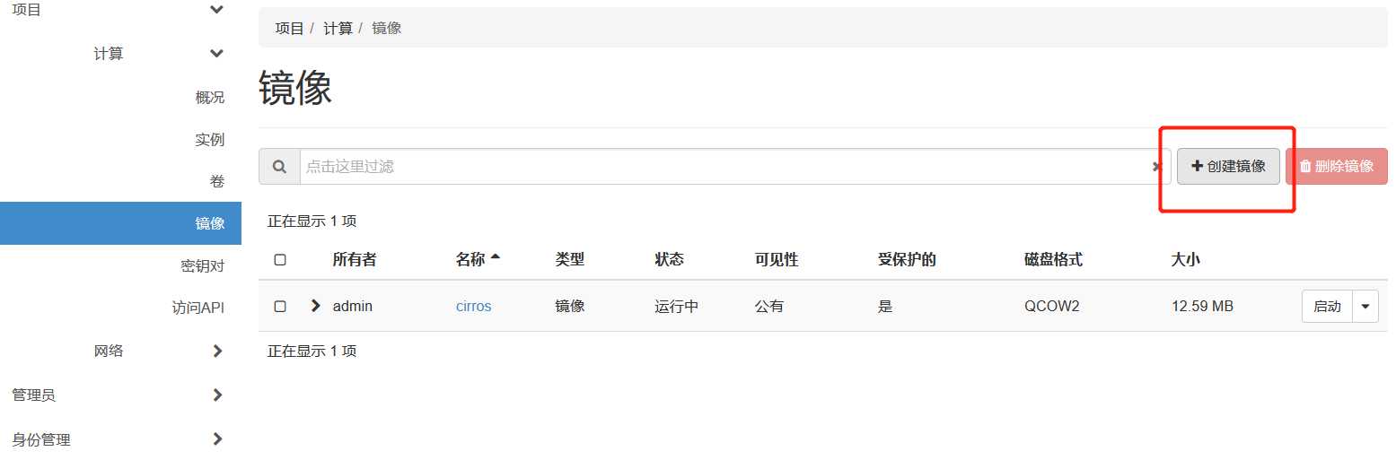
Task: Collapse the 计算 submenu chevron
Action: (216, 54)
